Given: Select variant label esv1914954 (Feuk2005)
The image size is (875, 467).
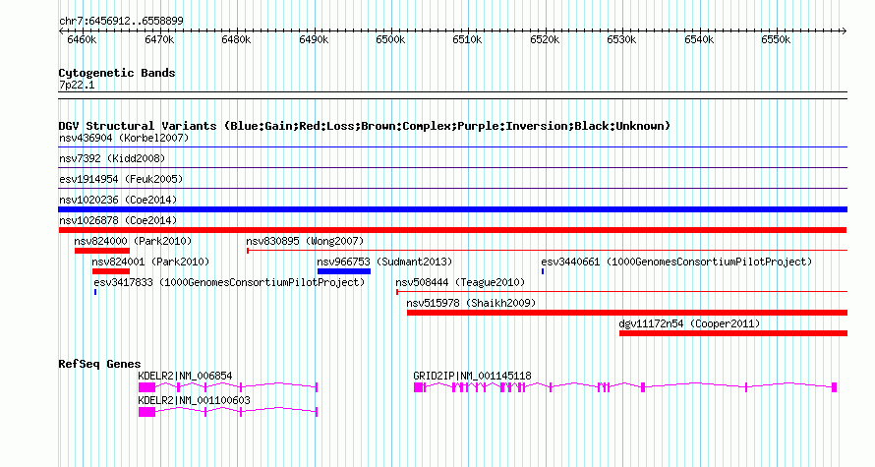Looking at the screenshot, I should 121,179.
